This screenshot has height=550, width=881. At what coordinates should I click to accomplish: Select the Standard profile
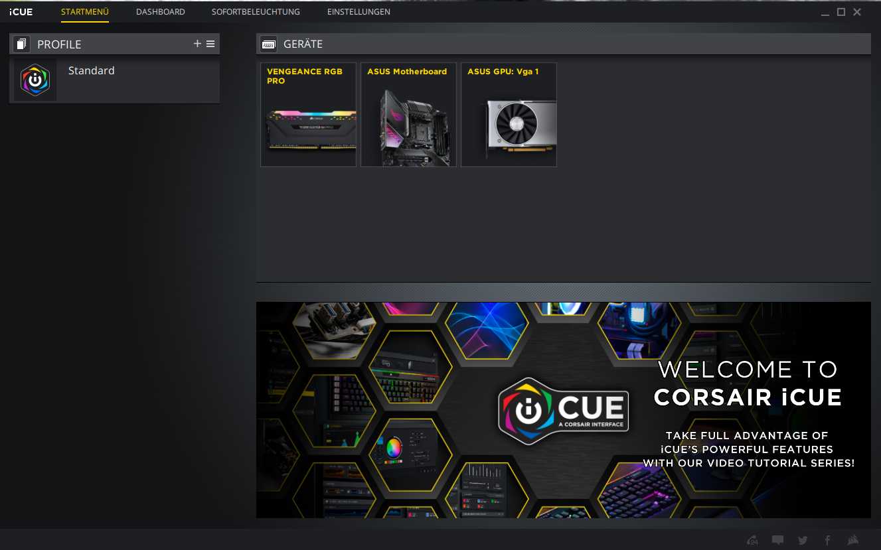point(114,80)
